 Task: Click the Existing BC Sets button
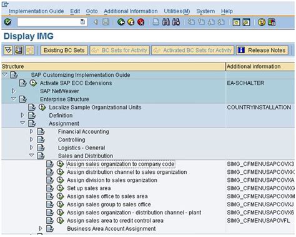[x=64, y=50]
